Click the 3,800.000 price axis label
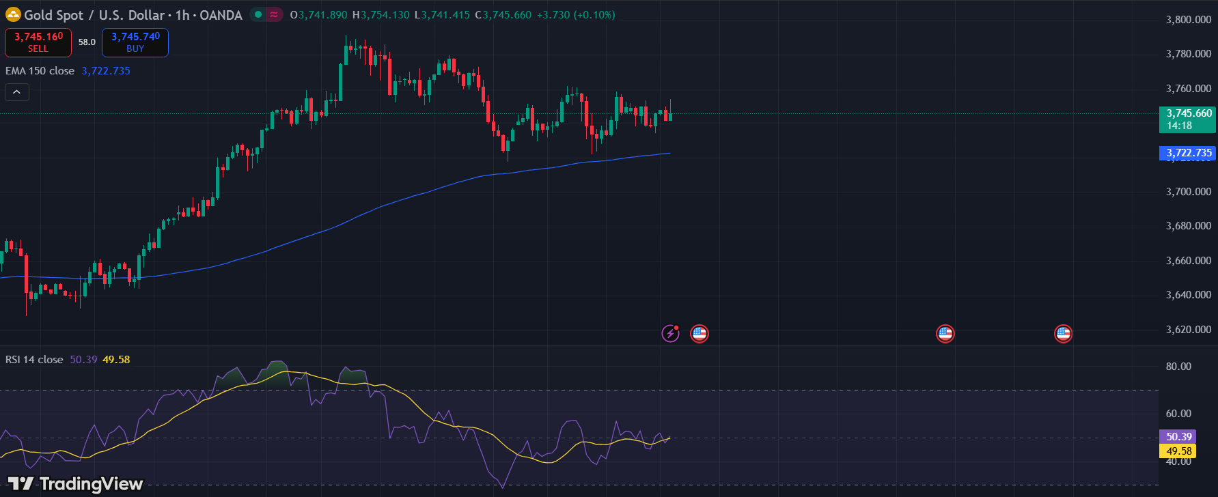The height and width of the screenshot is (497, 1218). (x=1189, y=20)
